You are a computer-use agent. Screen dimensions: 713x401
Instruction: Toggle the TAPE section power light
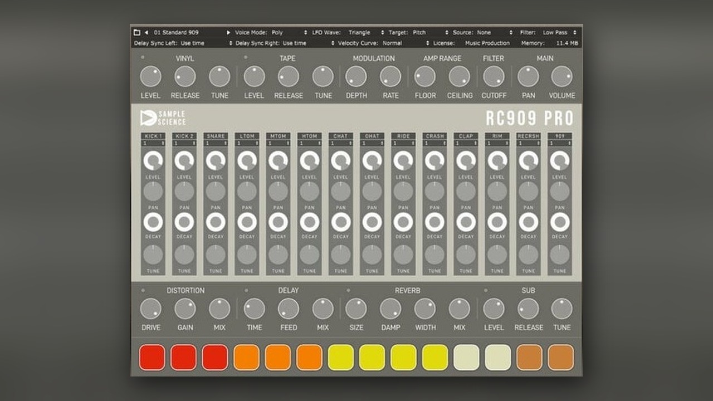(x=246, y=57)
